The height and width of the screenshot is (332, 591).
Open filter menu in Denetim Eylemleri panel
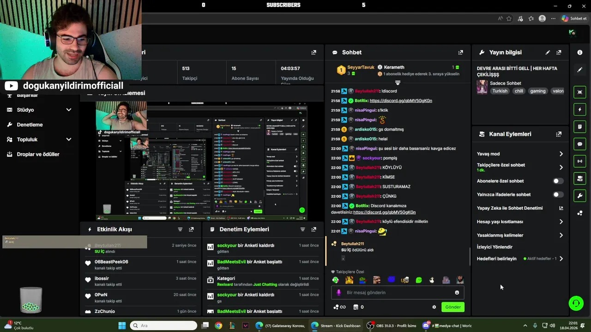302,229
